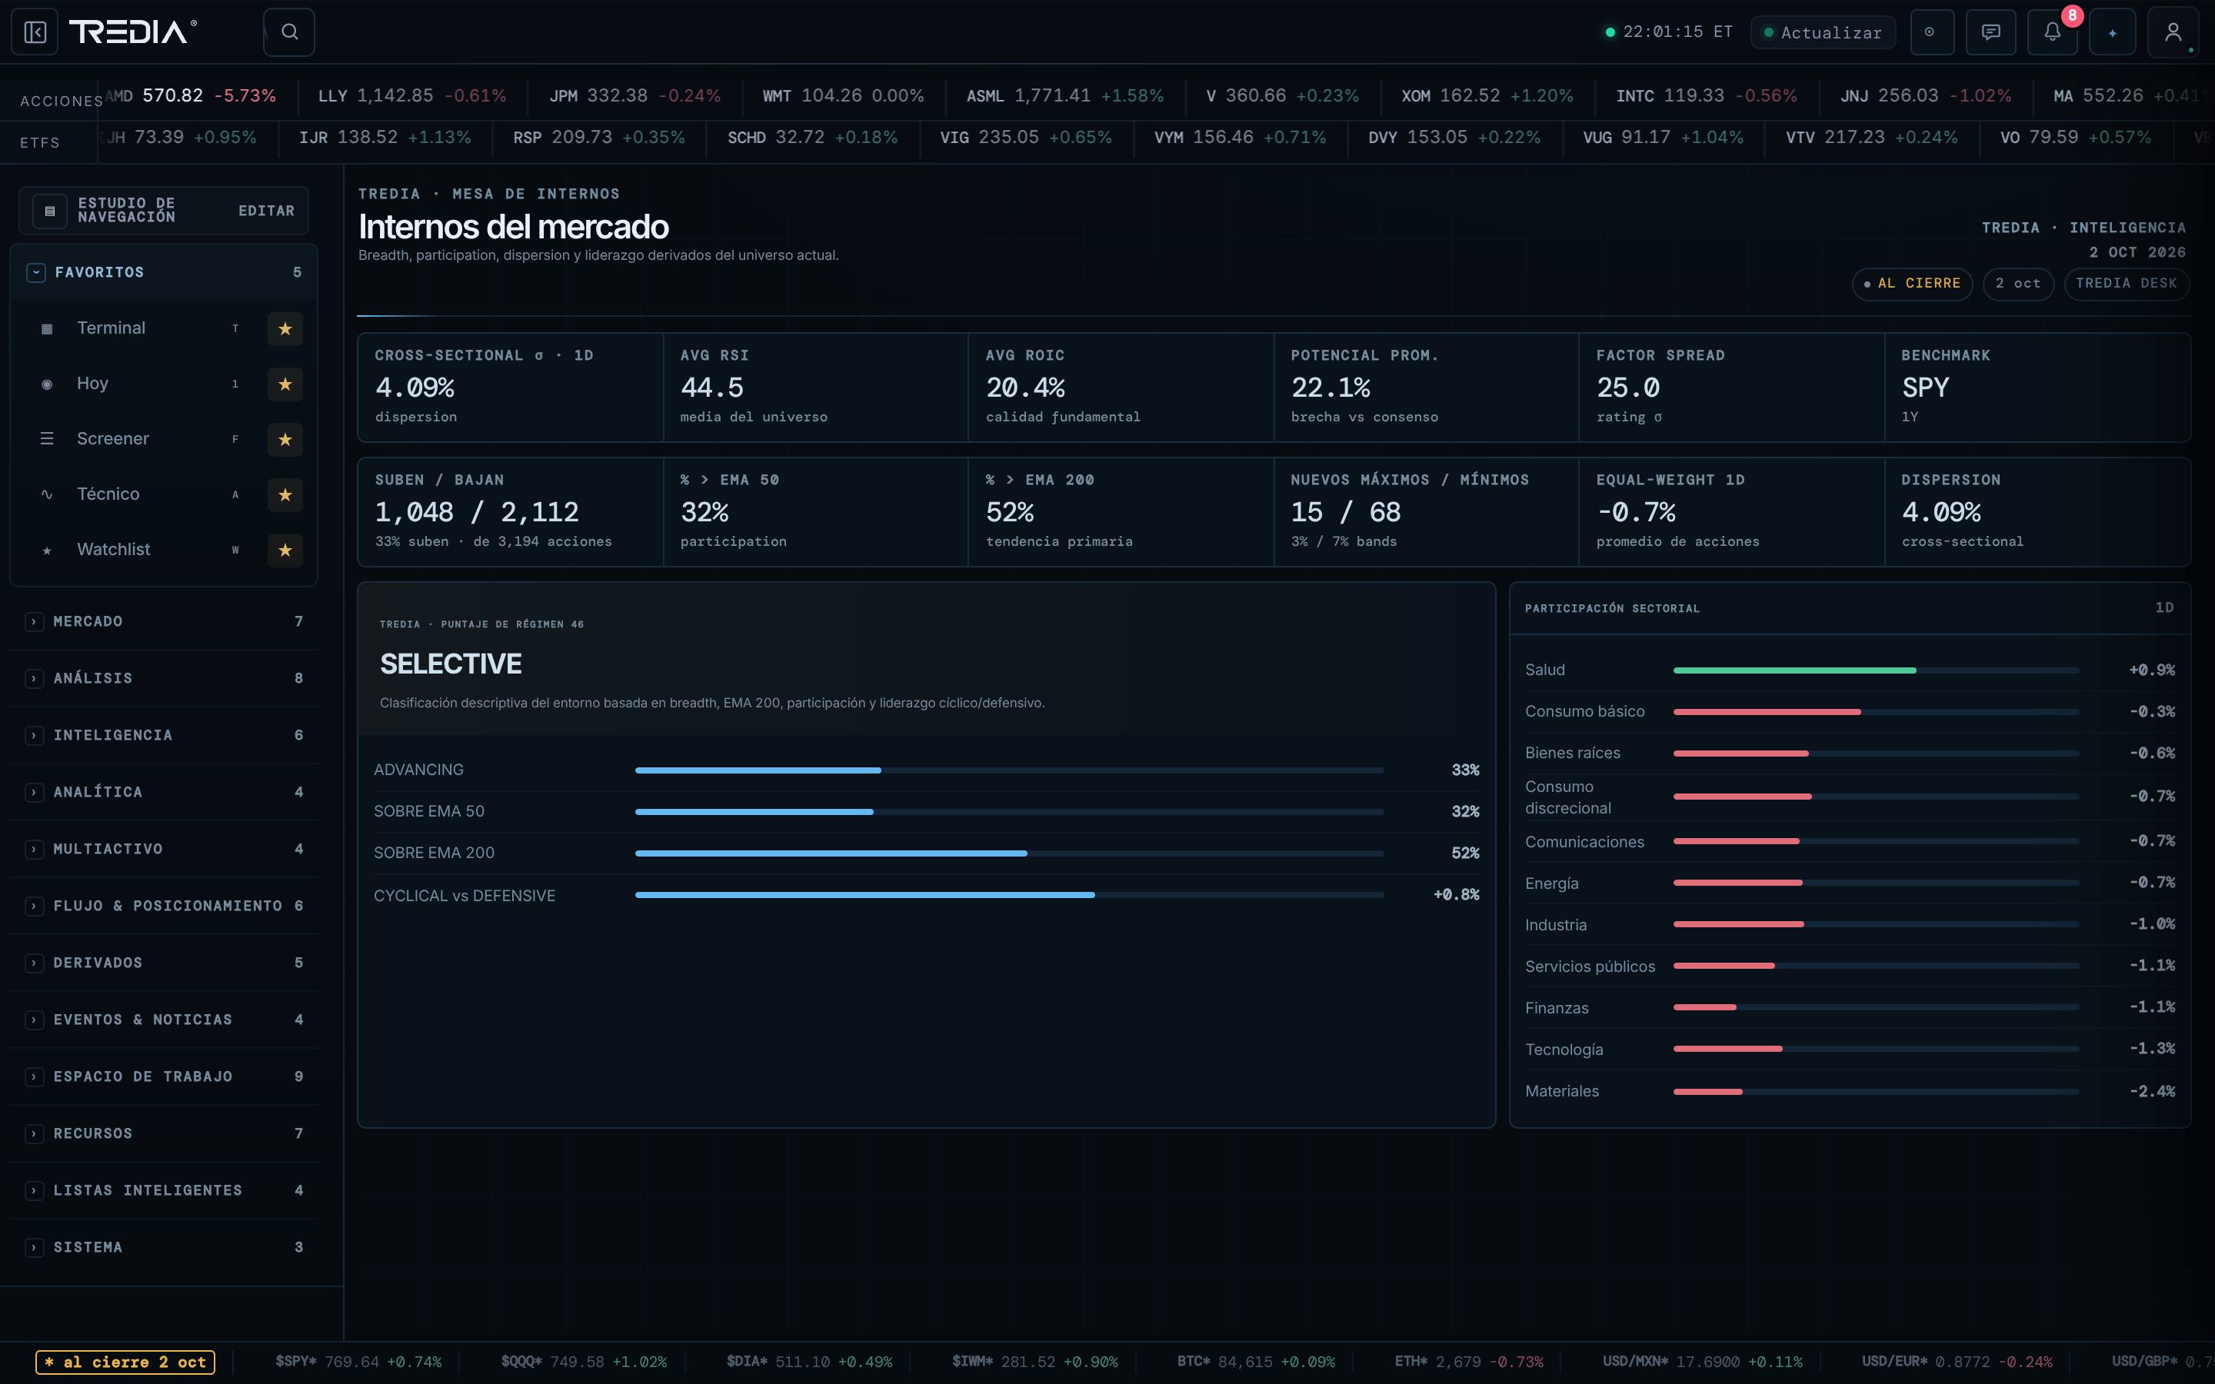Click the Tredia logo
The image size is (2215, 1384).
(x=134, y=32)
